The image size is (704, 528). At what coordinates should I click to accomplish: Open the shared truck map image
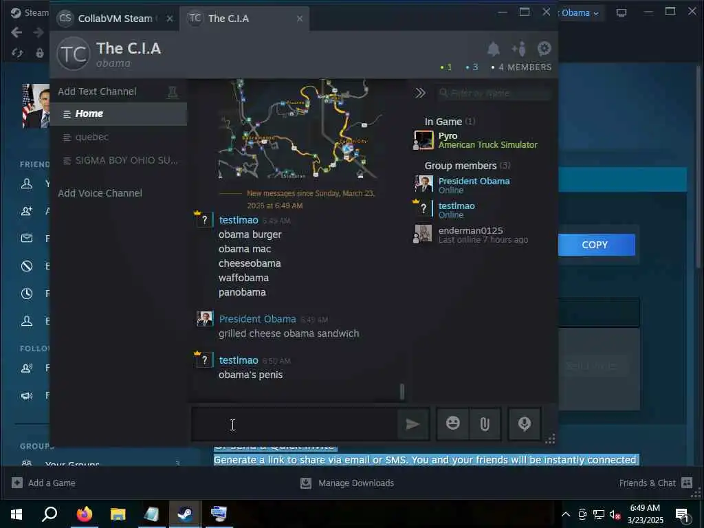pos(300,129)
